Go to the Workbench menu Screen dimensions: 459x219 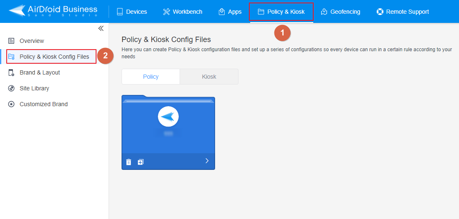[x=183, y=12]
